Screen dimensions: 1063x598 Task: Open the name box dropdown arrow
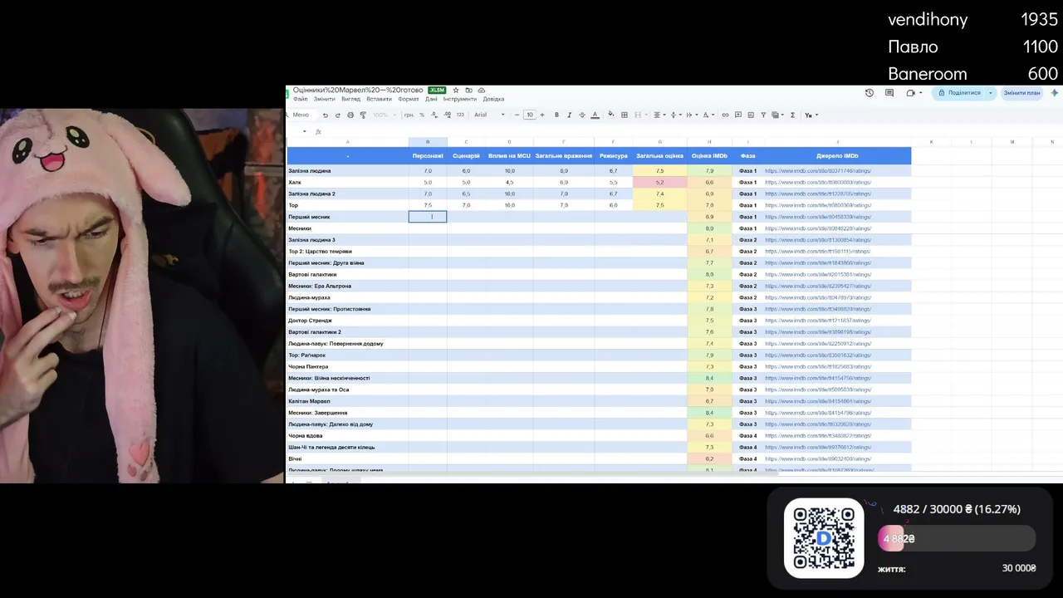coord(304,131)
